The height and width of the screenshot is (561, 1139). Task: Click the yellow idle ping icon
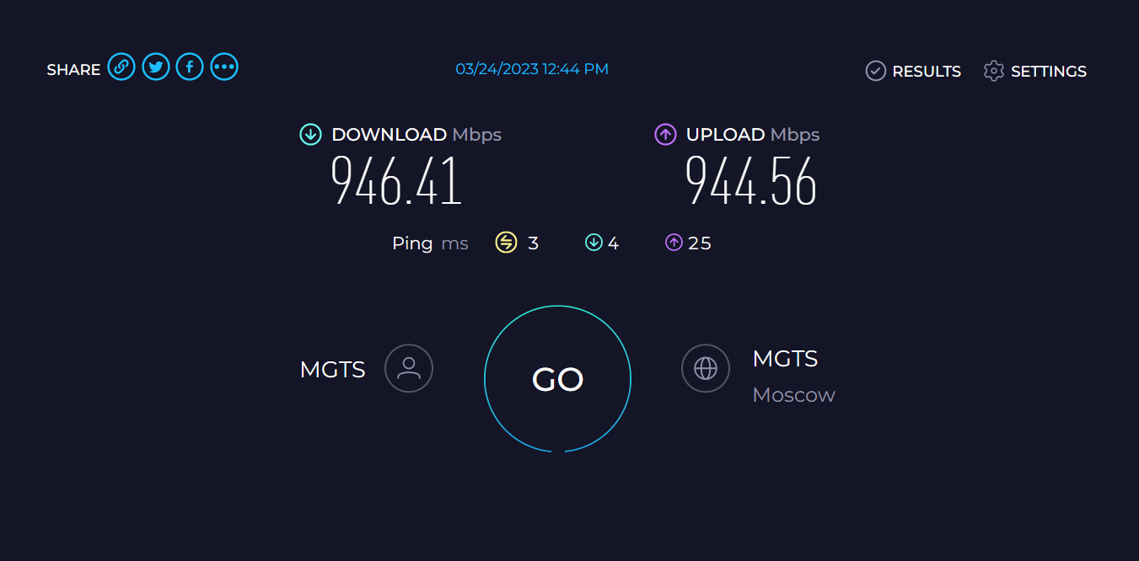pyautogui.click(x=506, y=243)
